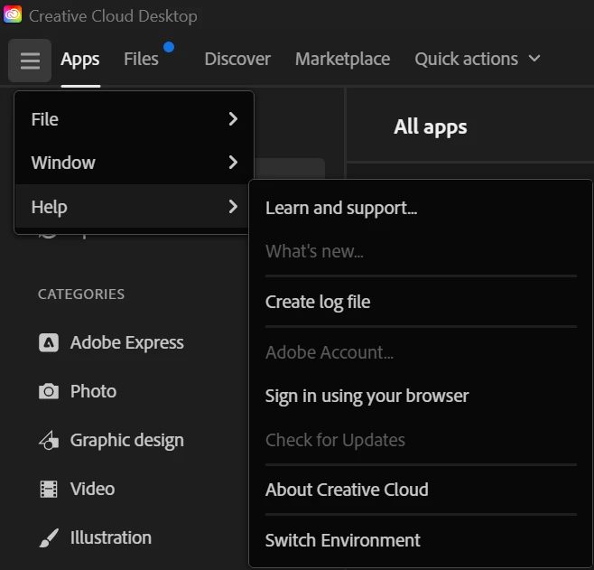Image resolution: width=594 pixels, height=570 pixels.
Task: Click the CATEGORIES section label
Action: pos(81,294)
